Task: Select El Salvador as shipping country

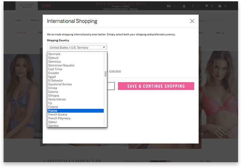Action: [x=75, y=80]
